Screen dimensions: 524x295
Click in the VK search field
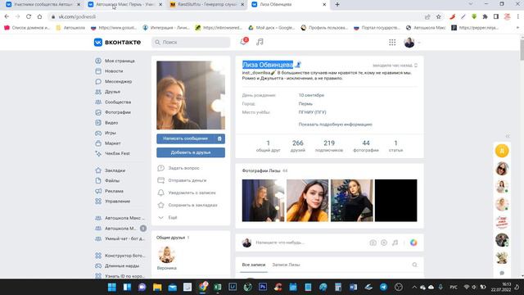pos(191,43)
